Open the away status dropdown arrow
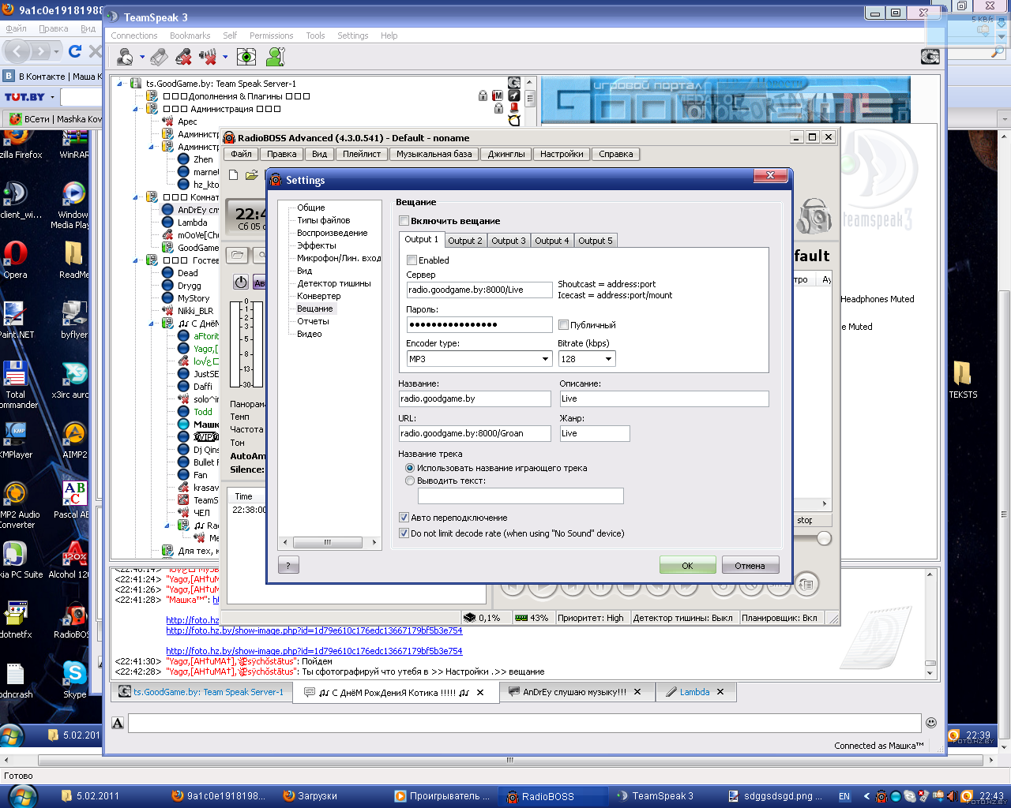 click(x=142, y=57)
